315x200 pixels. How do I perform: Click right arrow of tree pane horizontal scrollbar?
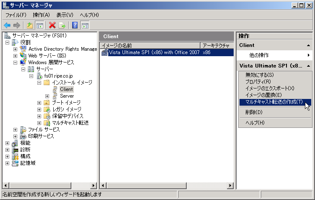point(94,186)
